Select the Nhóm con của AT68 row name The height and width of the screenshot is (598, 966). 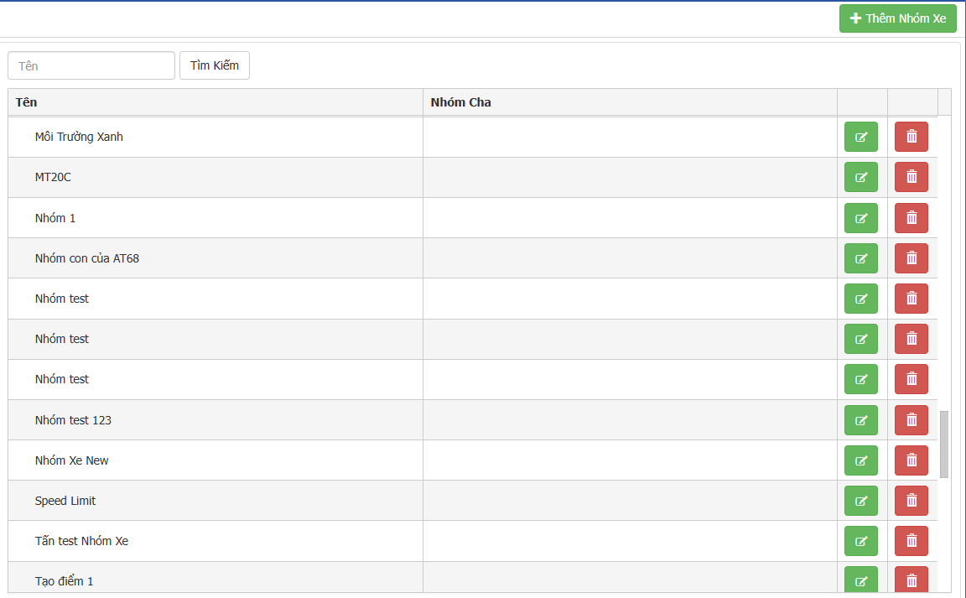click(x=87, y=258)
